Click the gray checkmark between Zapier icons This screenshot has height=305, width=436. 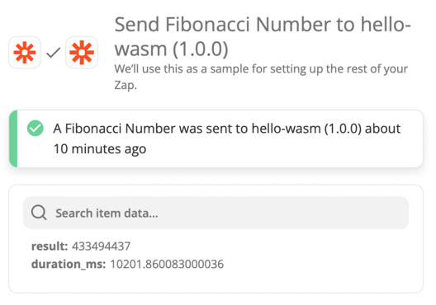point(54,53)
